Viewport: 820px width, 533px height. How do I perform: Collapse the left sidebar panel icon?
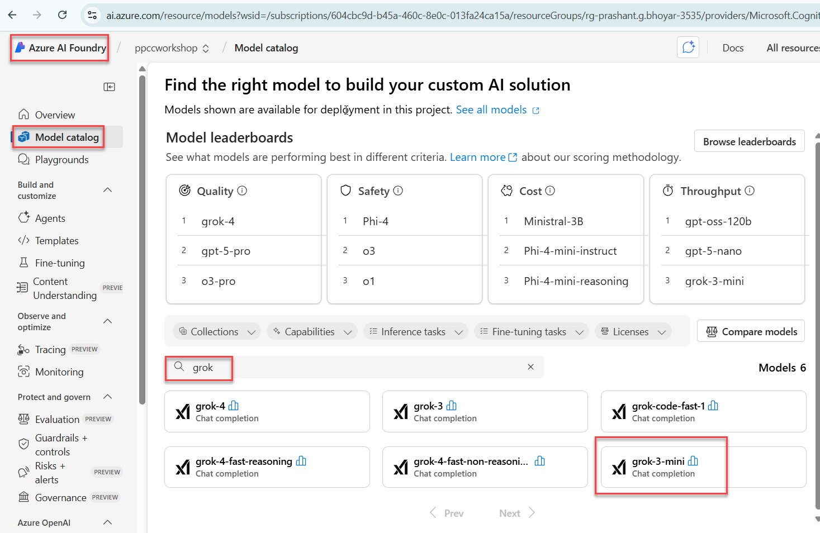[110, 87]
